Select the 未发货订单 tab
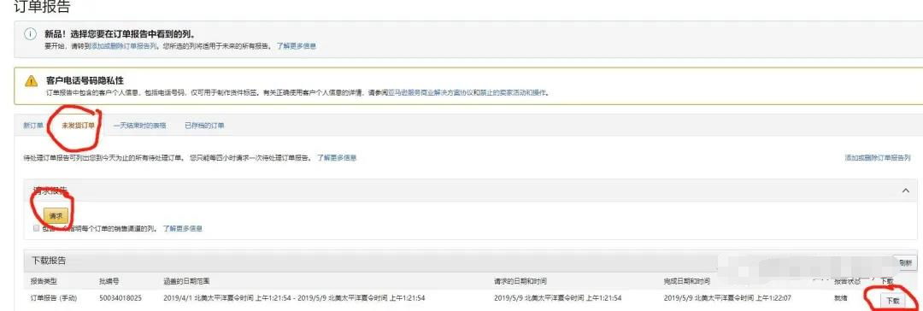This screenshot has width=923, height=311. click(x=78, y=126)
